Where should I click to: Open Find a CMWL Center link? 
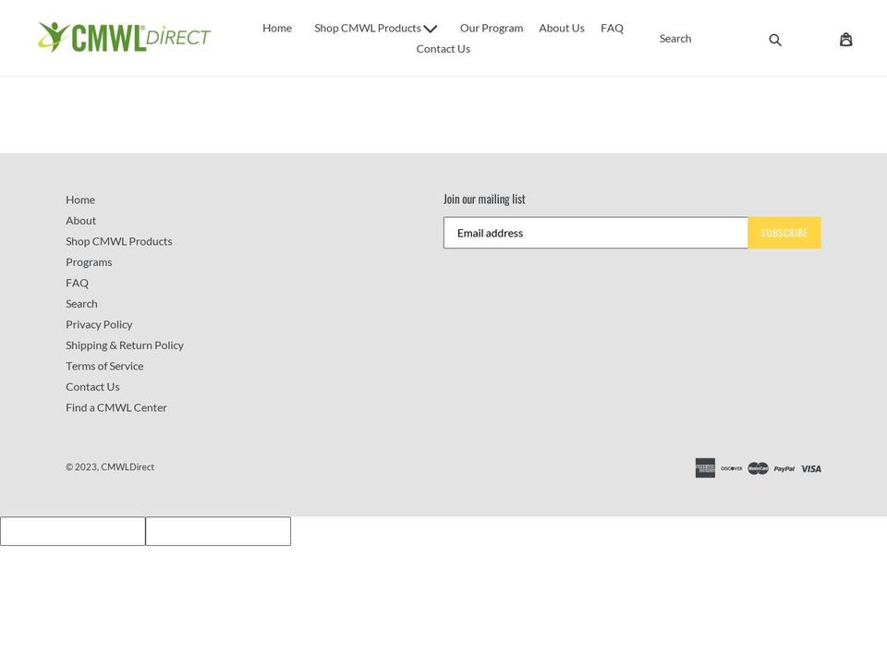(x=116, y=407)
